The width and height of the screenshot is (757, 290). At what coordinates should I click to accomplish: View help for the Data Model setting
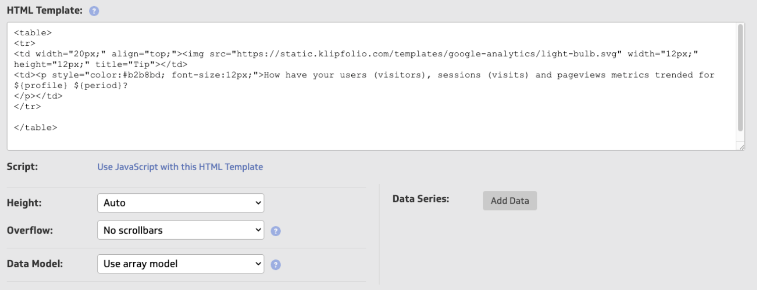(276, 264)
